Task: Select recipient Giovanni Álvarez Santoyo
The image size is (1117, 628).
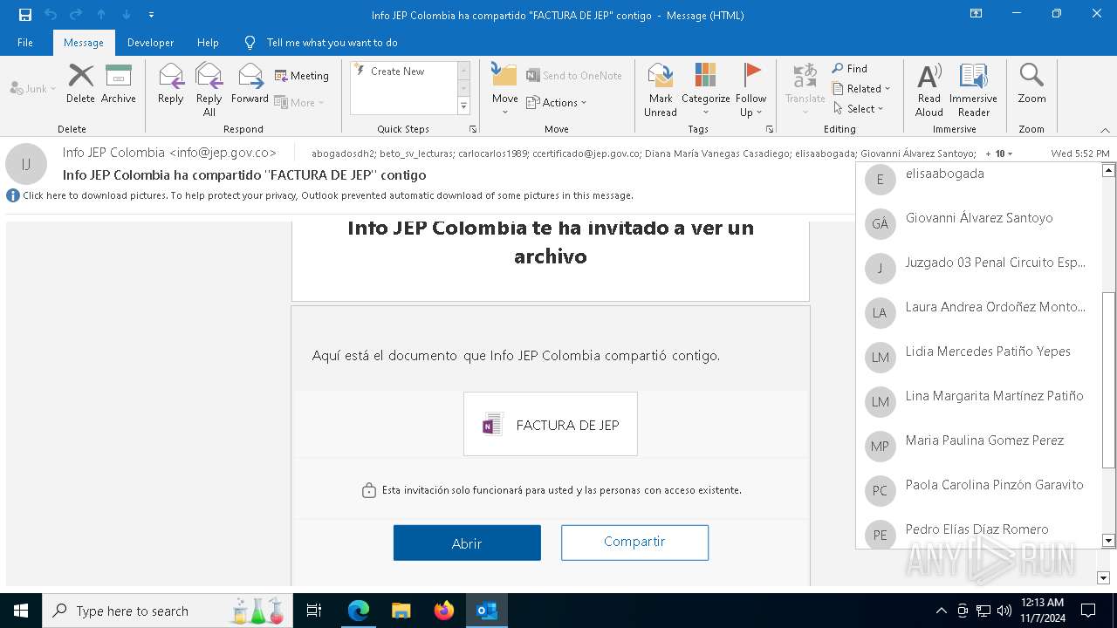Action: [x=978, y=223]
